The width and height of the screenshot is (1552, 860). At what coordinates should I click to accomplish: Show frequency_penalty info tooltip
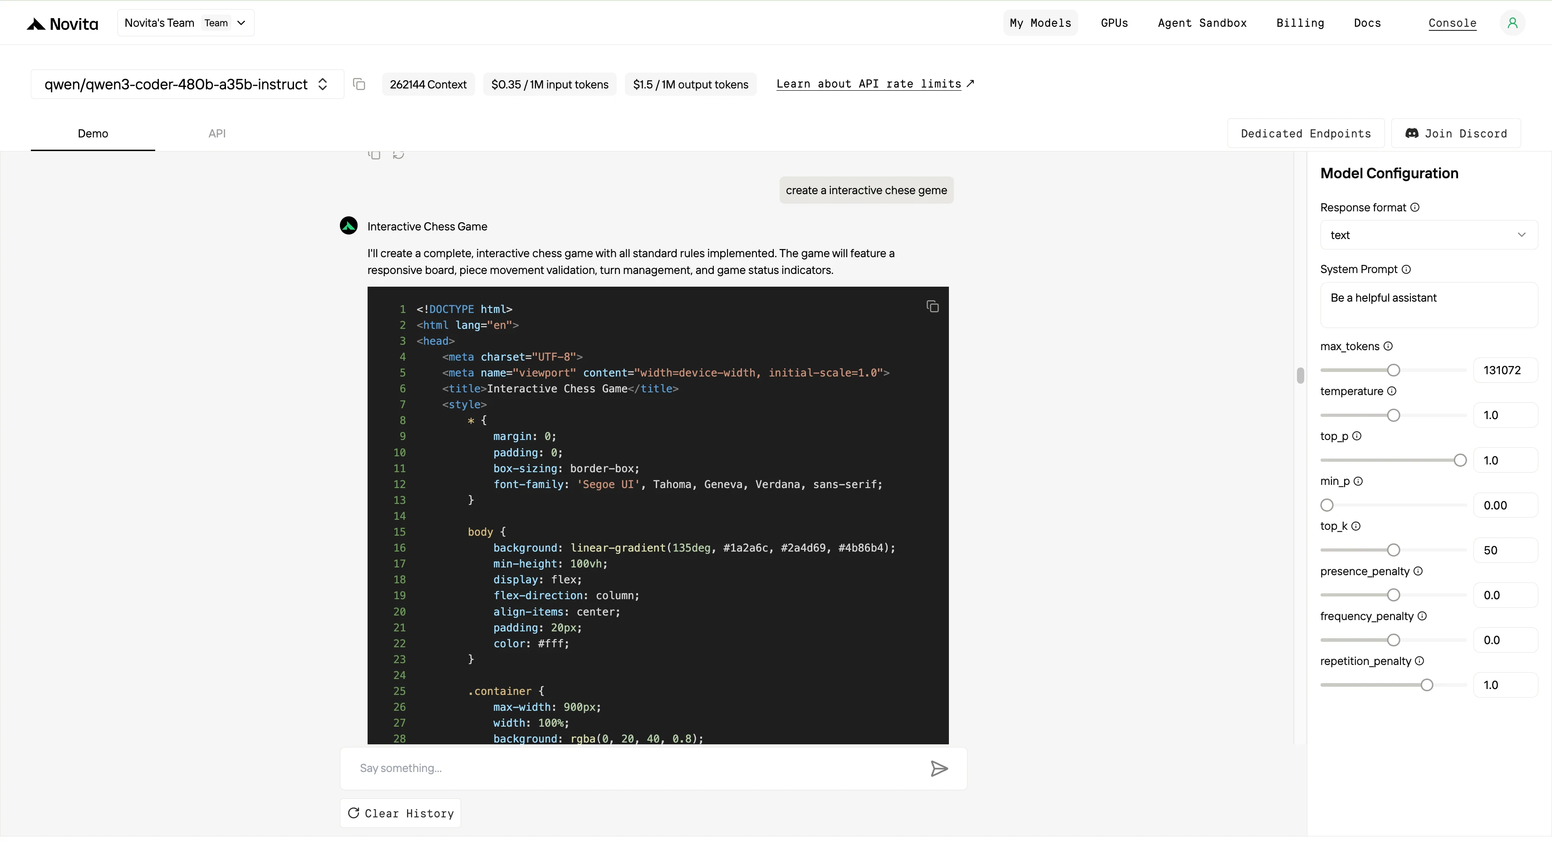tap(1422, 616)
